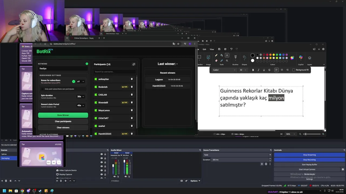
Task: Open the Windows Start menu
Action: pos(4,191)
